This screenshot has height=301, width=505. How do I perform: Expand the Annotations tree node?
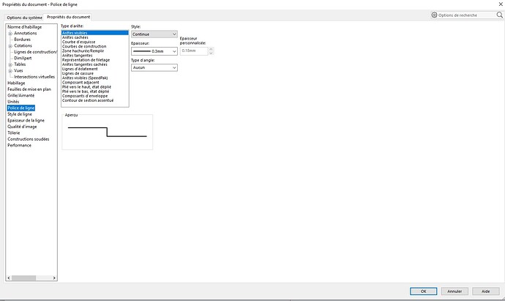point(10,33)
